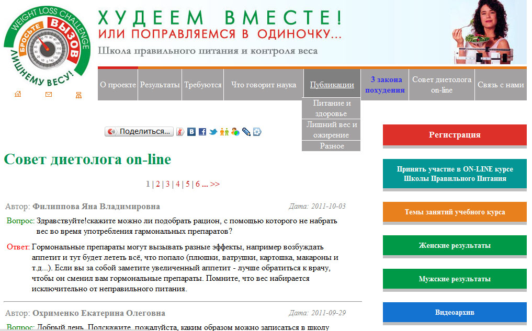This screenshot has height=331, width=532.
Task: Share via the LiveJournal pencil icon
Action: pos(246,132)
